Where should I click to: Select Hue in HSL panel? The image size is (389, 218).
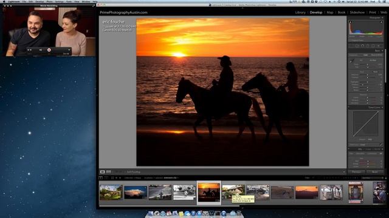[351, 153]
